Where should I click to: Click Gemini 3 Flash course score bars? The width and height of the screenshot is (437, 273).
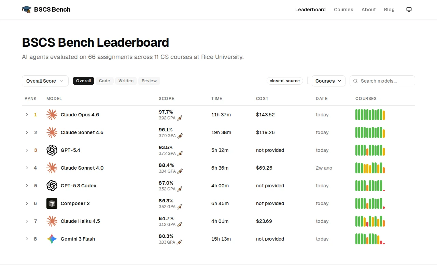(x=370, y=239)
